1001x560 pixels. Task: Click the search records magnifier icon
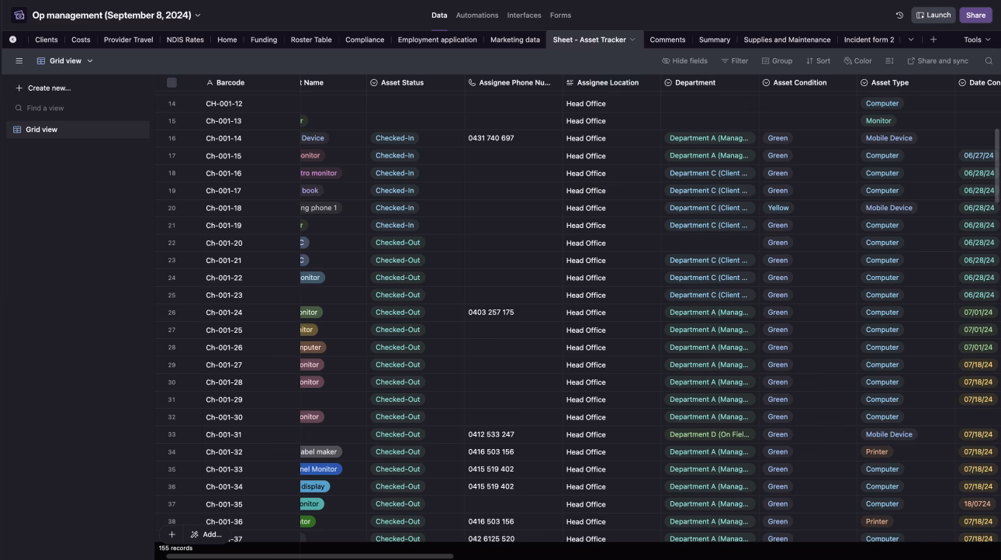[x=989, y=61]
